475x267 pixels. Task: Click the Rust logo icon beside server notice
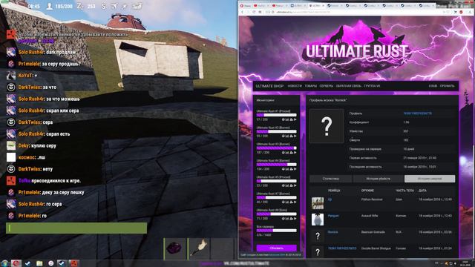tap(11, 34)
